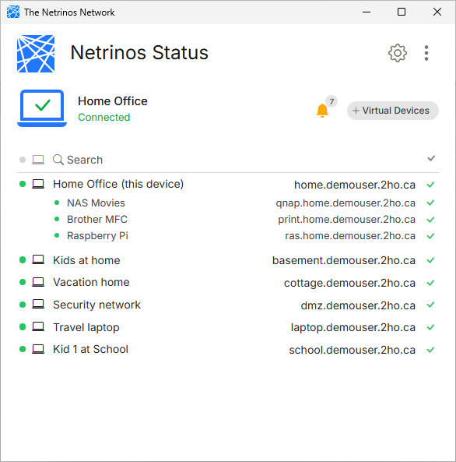
Task: Click the laptop icon for Kids at home
Action: [38, 260]
